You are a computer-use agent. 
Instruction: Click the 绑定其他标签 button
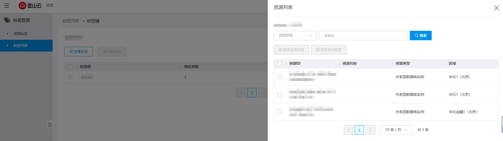(x=329, y=50)
